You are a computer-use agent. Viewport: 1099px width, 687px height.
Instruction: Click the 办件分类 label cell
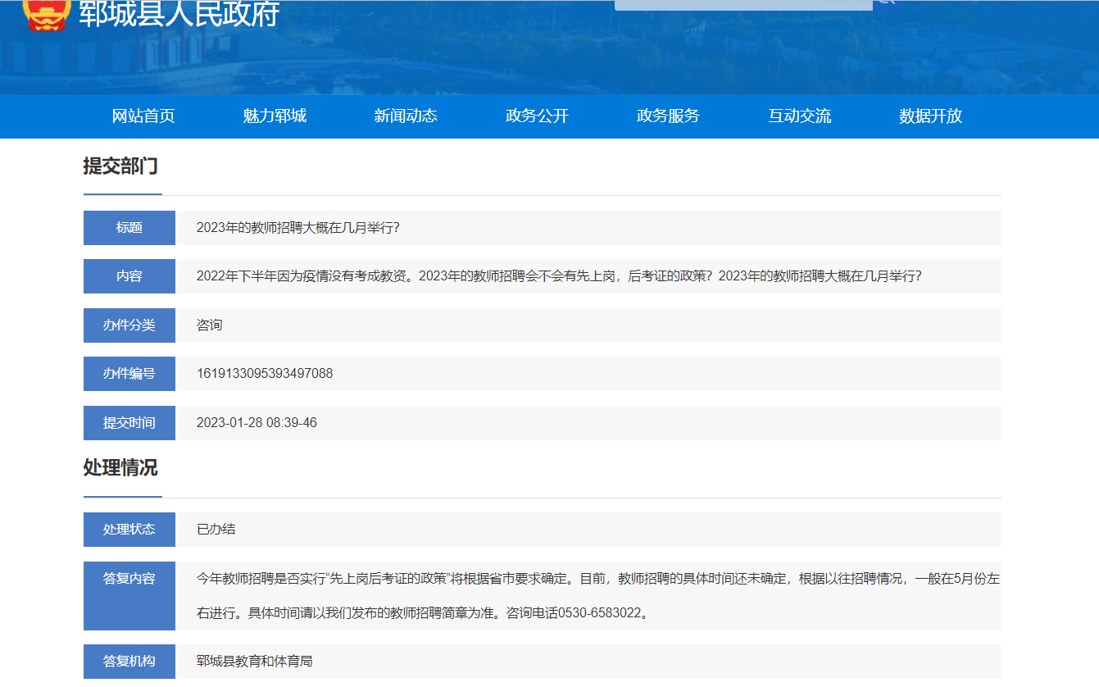(x=129, y=325)
